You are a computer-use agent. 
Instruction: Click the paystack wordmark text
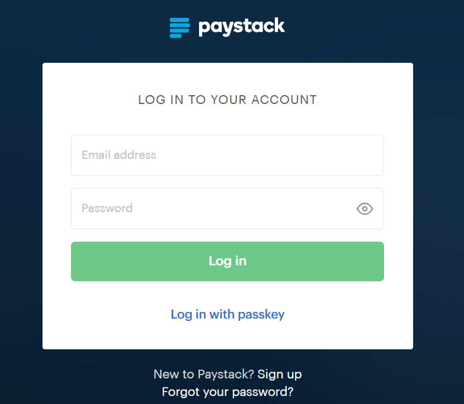click(242, 27)
